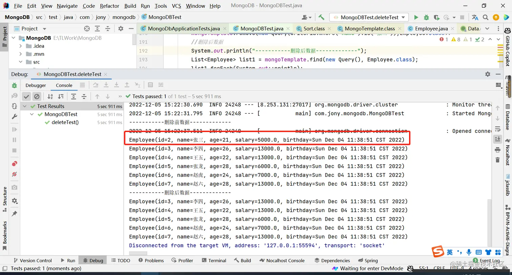The height and width of the screenshot is (275, 512).
Task: Switch to the Debugger tab
Action: 36,85
